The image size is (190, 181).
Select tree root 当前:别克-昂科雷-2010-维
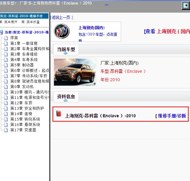click(x=27, y=32)
